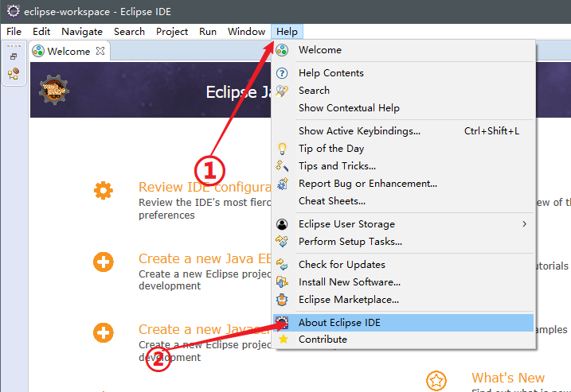Open the What's New link
This screenshot has width=571, height=392.
point(508,378)
